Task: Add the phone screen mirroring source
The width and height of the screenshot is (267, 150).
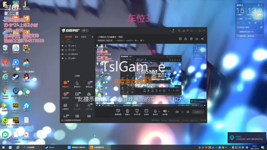Action: click(x=137, y=112)
